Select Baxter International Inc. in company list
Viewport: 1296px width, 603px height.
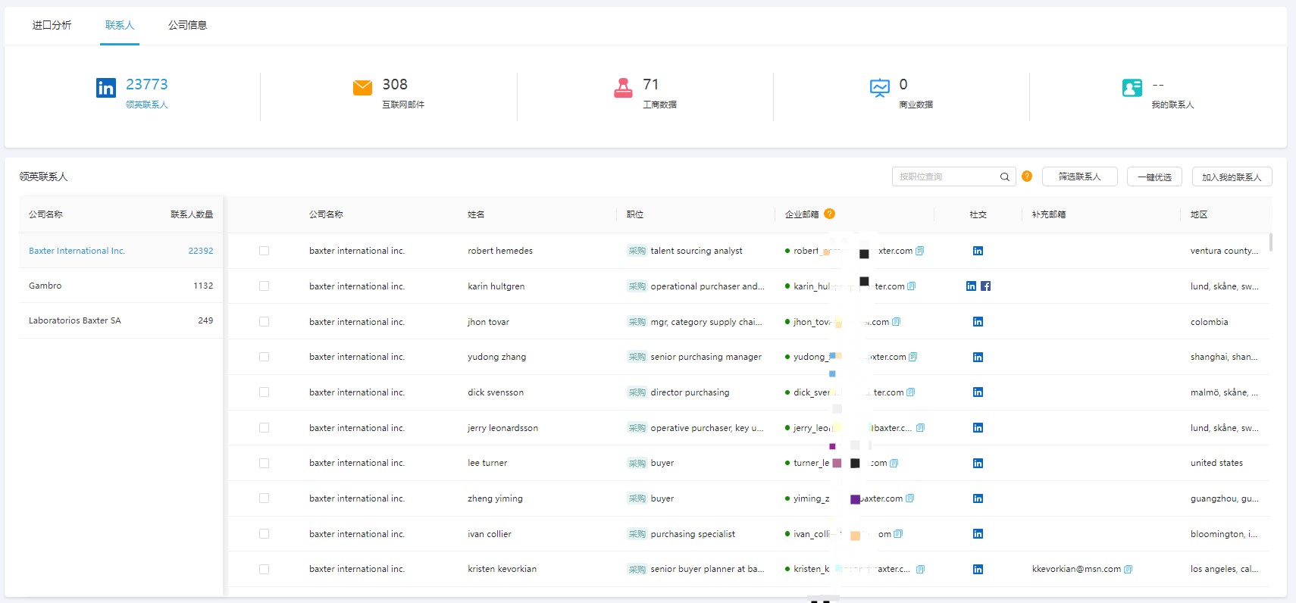(x=121, y=251)
